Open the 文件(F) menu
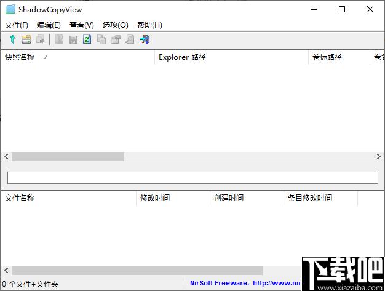 click(x=17, y=25)
